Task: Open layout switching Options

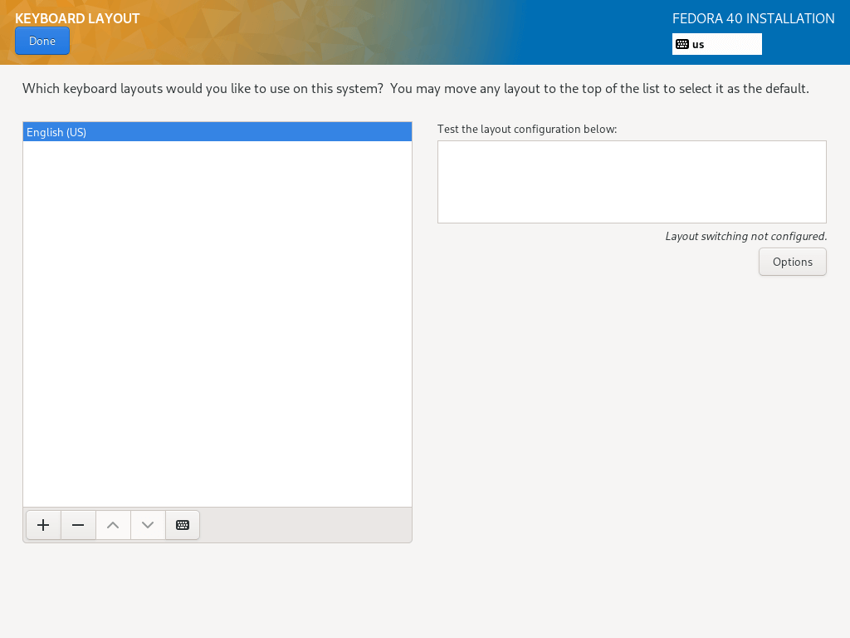Action: (x=793, y=262)
